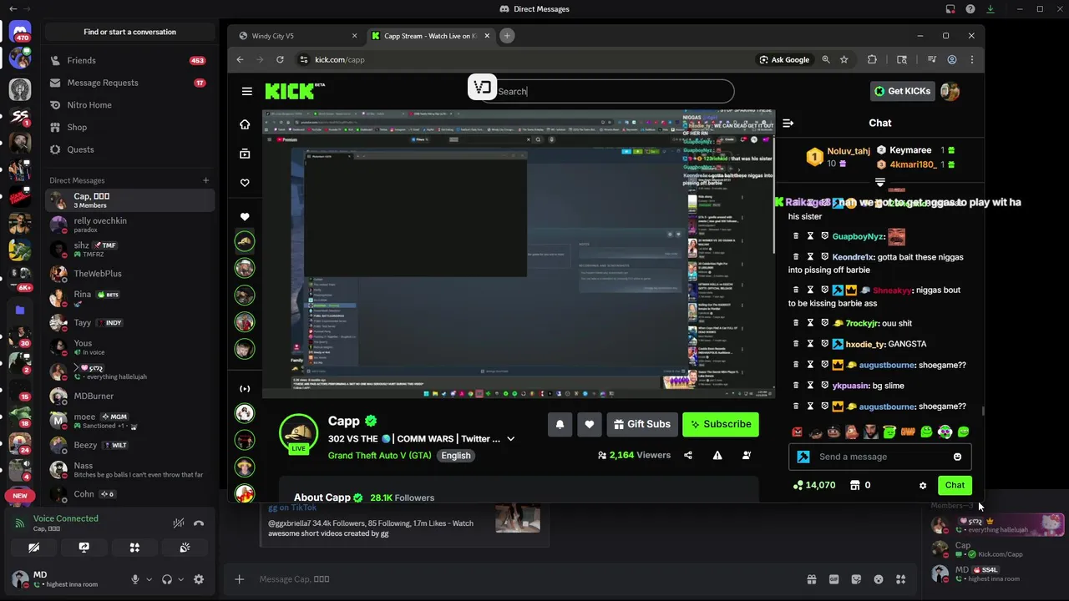1069x601 pixels.
Task: Open moderator user icon beside report
Action: point(747,455)
